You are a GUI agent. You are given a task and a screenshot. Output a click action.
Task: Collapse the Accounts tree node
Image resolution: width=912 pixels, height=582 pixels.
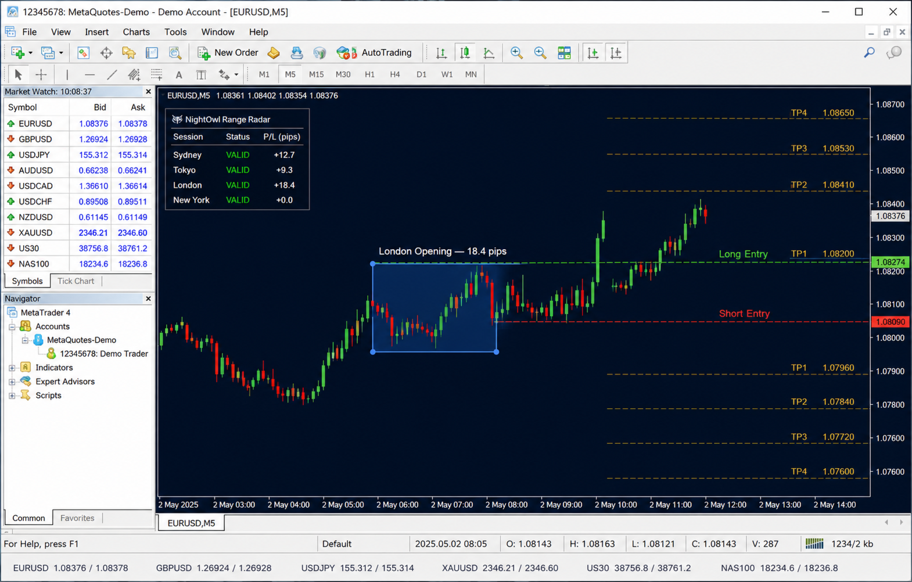pos(12,327)
